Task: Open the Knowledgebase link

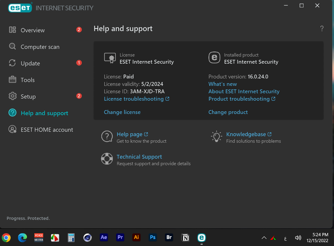Action: [249, 134]
